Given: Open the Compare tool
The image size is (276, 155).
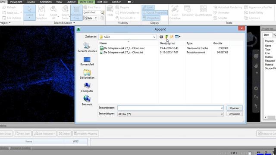Looking at the screenshot, I should [252, 18].
